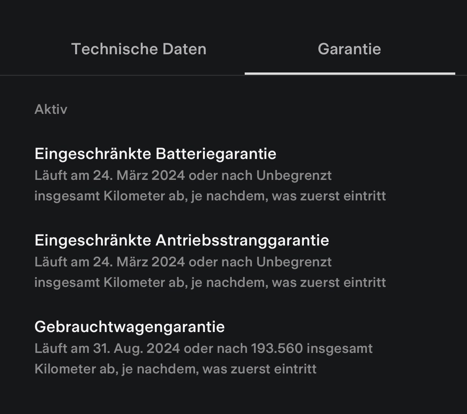Click Unbegrenzt in the Batteriegarantie description
The width and height of the screenshot is (467, 414).
click(294, 175)
